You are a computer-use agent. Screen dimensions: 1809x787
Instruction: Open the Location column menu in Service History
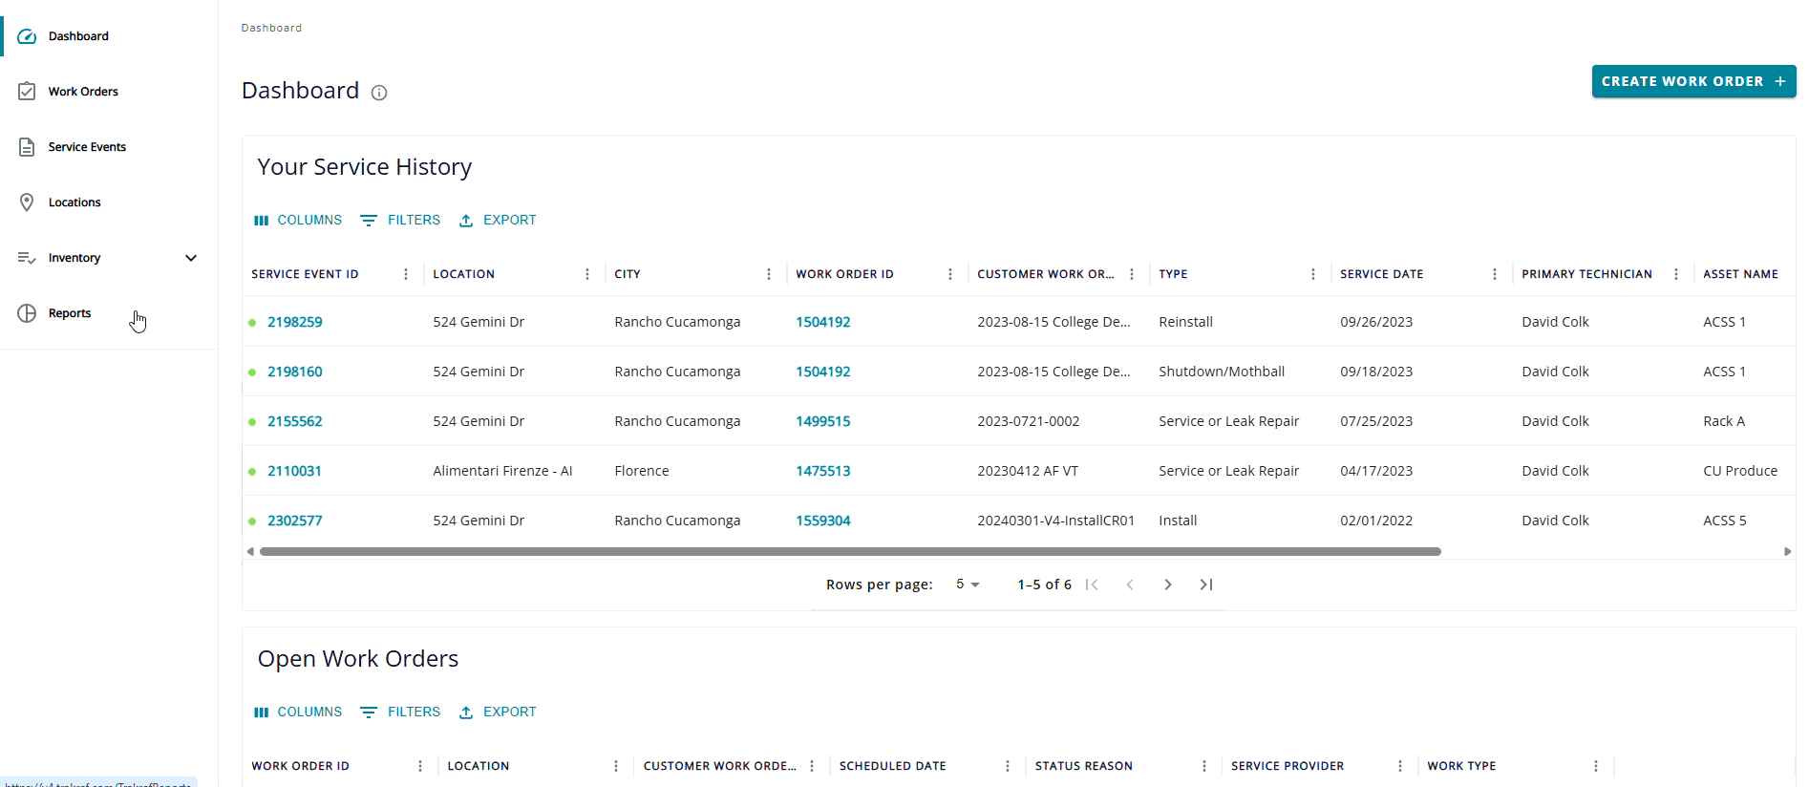point(587,274)
